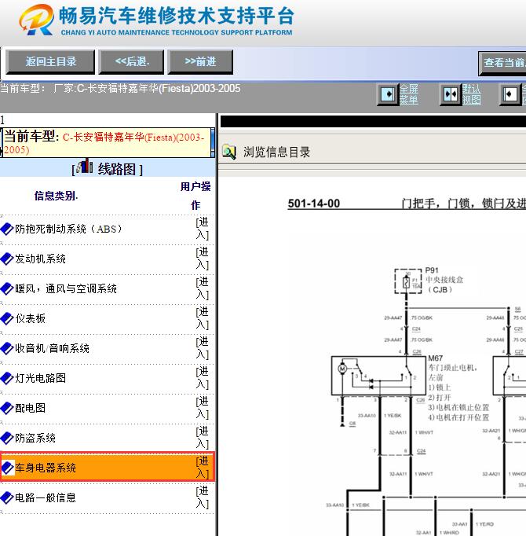Select the 电路一般信息 category
This screenshot has width=526, height=536.
[46, 497]
